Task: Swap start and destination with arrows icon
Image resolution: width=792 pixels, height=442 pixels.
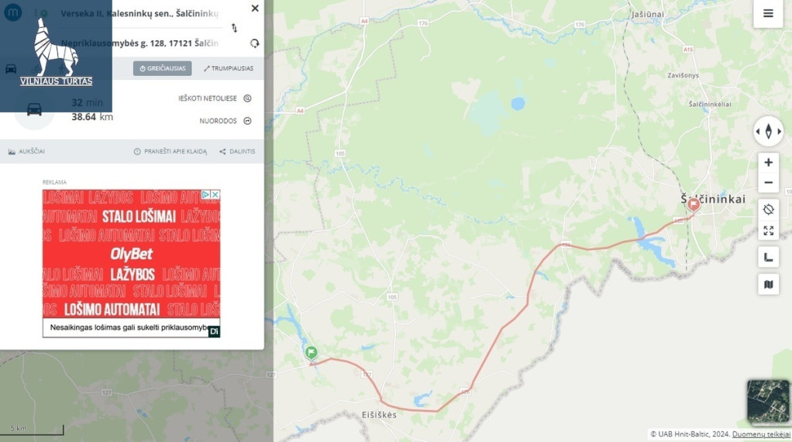Action: tap(234, 28)
